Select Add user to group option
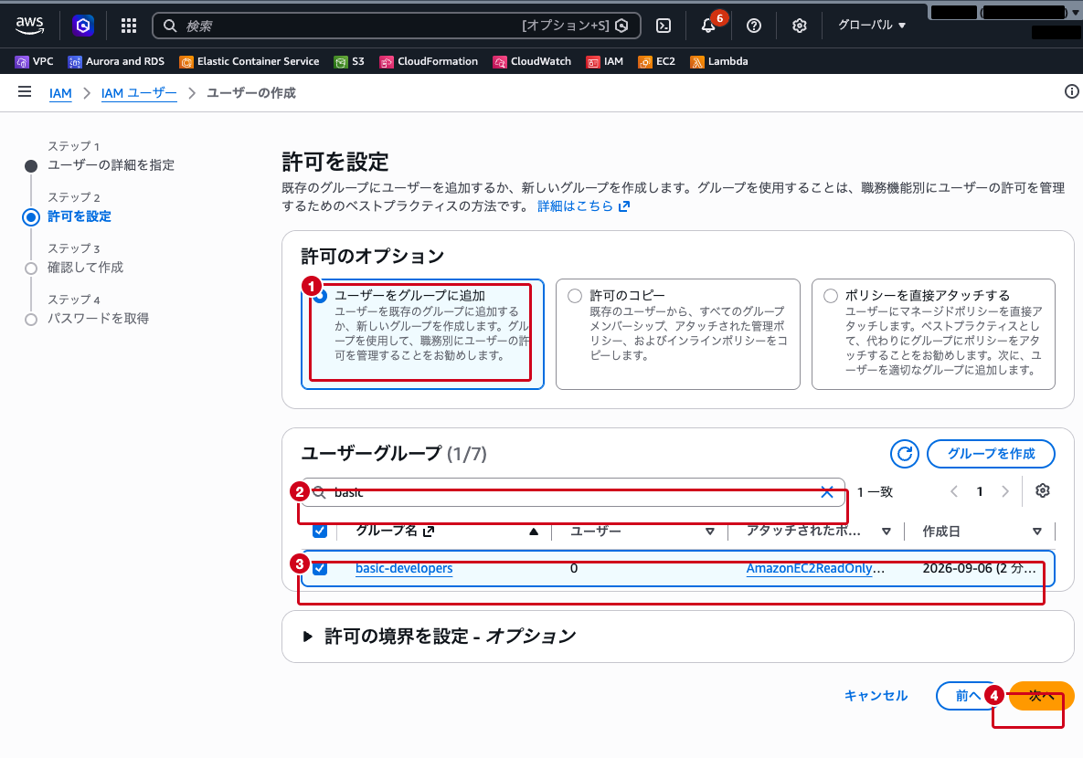This screenshot has width=1083, height=758. pyautogui.click(x=422, y=334)
